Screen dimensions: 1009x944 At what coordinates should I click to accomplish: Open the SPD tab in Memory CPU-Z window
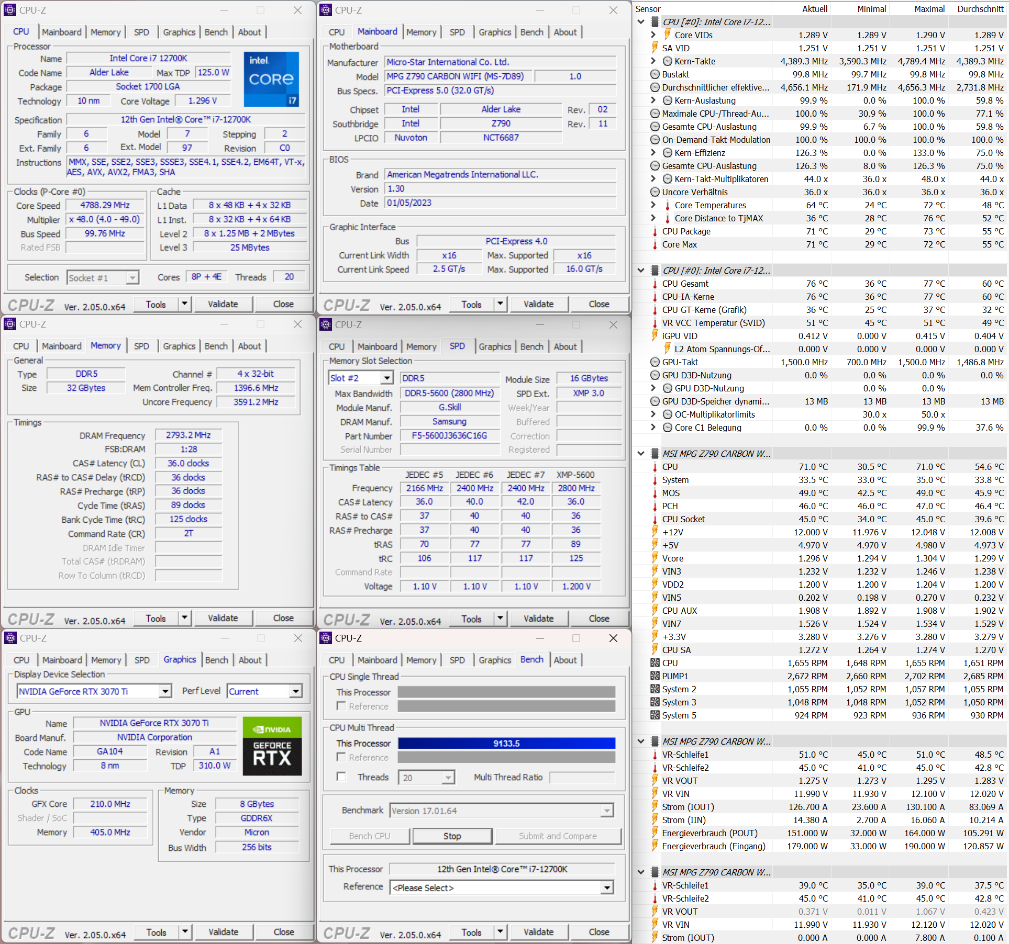[x=141, y=346]
